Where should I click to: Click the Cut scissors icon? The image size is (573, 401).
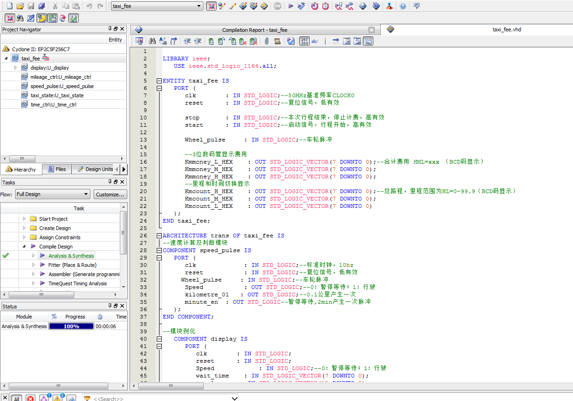pyautogui.click(x=55, y=6)
